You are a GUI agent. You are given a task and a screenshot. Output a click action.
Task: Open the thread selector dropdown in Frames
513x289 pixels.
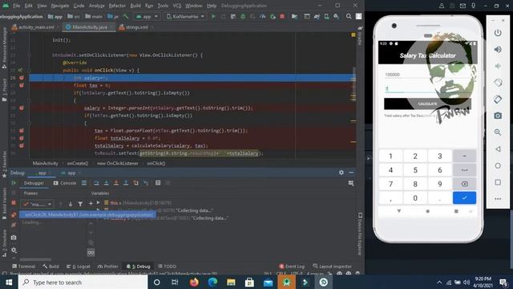[37, 204]
